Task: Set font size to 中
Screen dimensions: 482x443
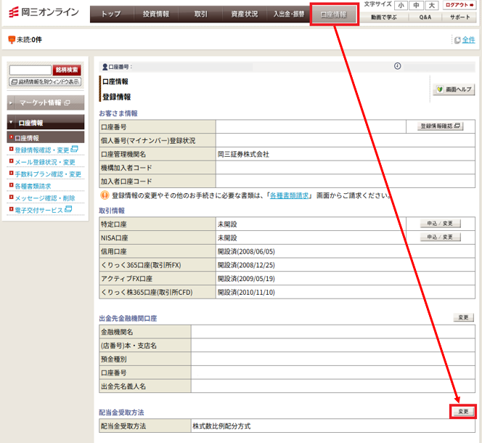Action: (416, 5)
